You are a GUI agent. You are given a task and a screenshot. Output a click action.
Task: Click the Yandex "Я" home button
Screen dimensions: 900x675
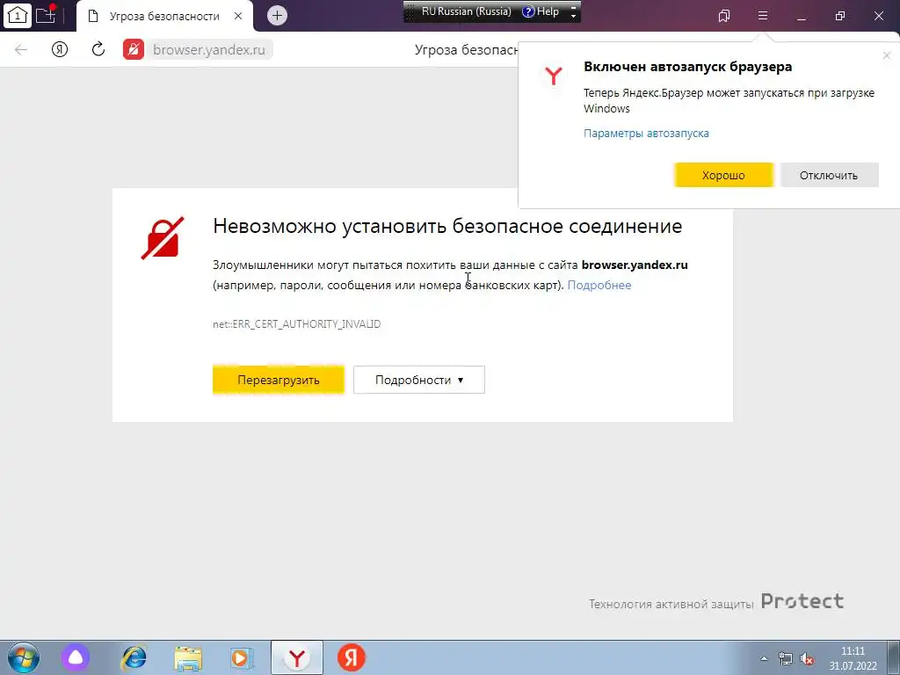(x=60, y=49)
